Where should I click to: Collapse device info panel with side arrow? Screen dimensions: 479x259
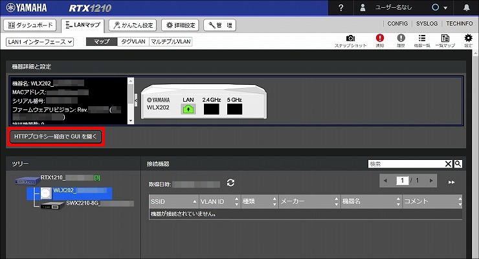pos(136,100)
